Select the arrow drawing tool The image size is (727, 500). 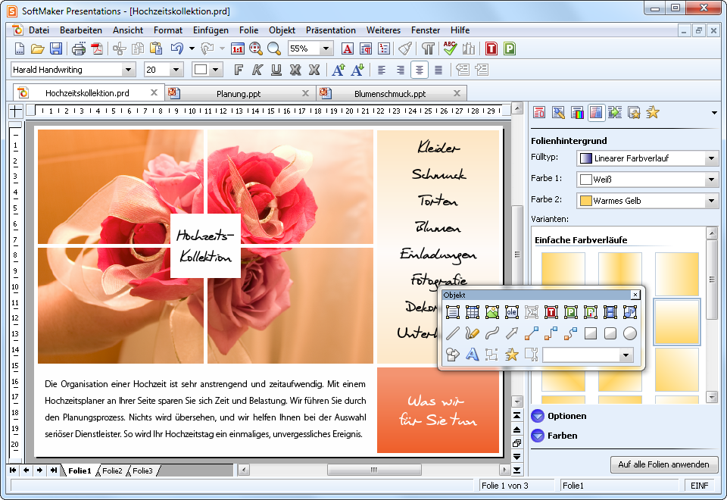coord(512,333)
